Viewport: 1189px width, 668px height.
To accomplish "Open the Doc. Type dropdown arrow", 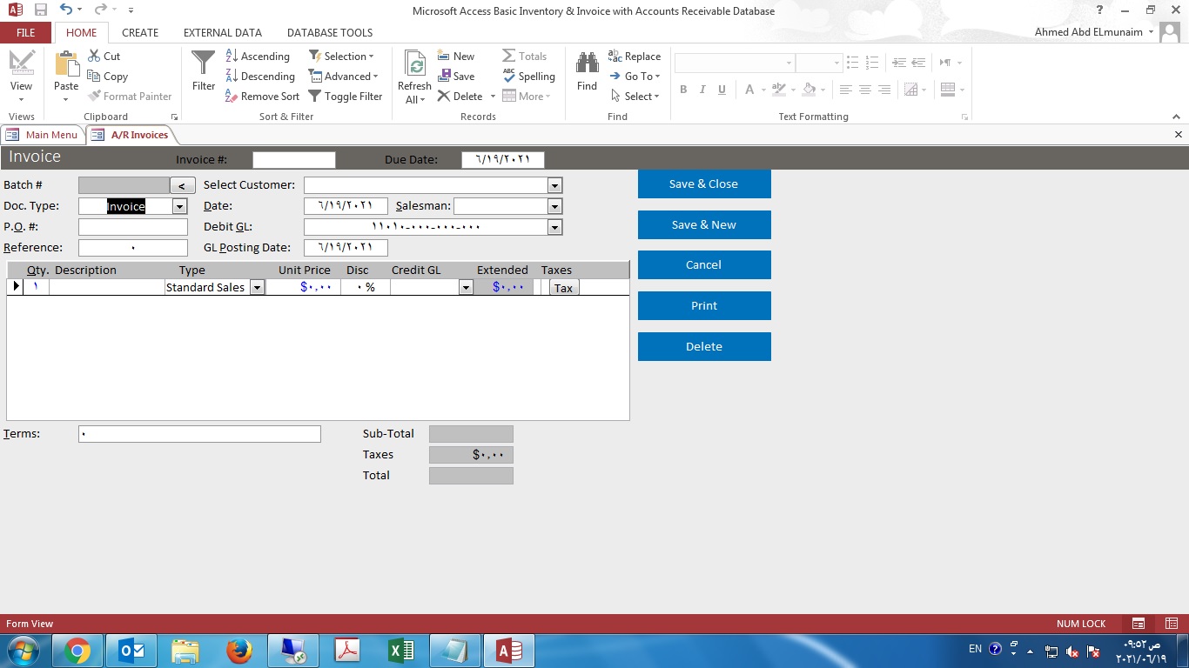I will point(179,206).
